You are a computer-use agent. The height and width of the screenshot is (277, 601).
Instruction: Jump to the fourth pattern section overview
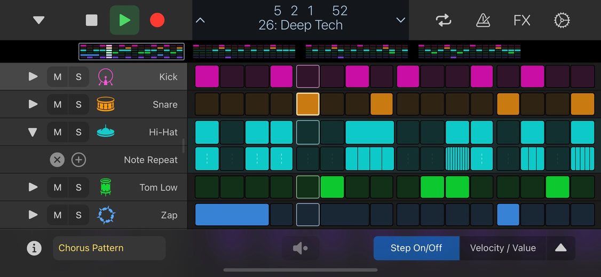(470, 52)
